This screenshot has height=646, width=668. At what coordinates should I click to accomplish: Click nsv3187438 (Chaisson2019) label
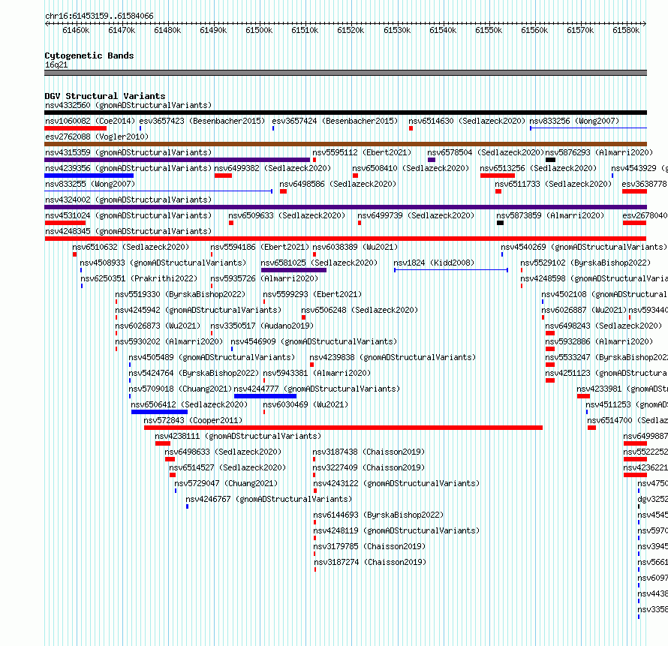point(369,452)
